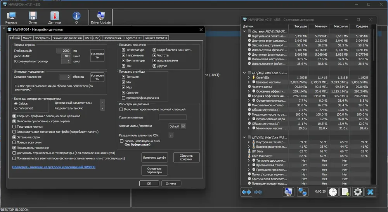Open the Формат даты Default dropdown

click(177, 127)
